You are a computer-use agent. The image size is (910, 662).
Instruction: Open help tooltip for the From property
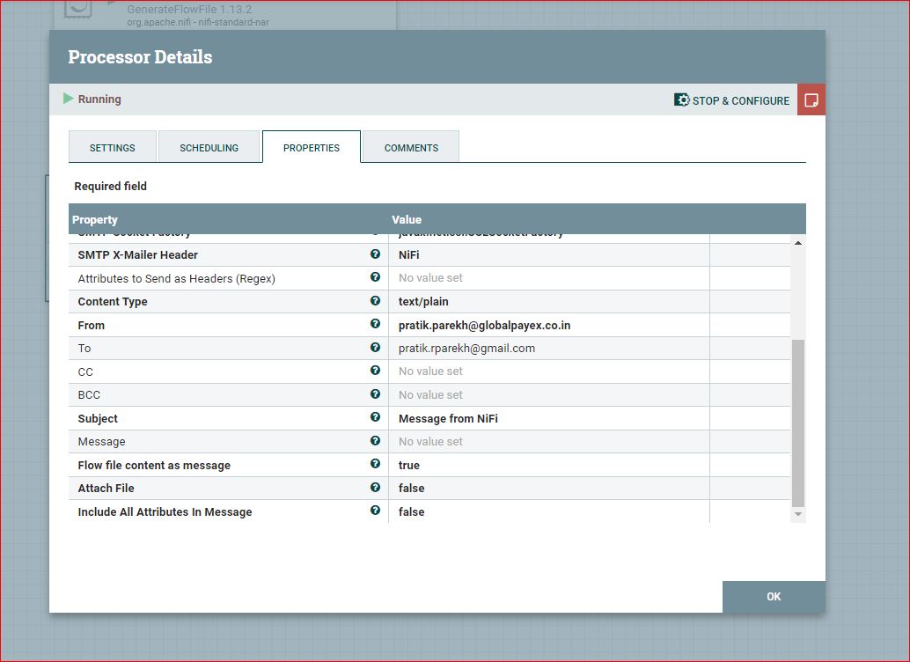click(375, 325)
